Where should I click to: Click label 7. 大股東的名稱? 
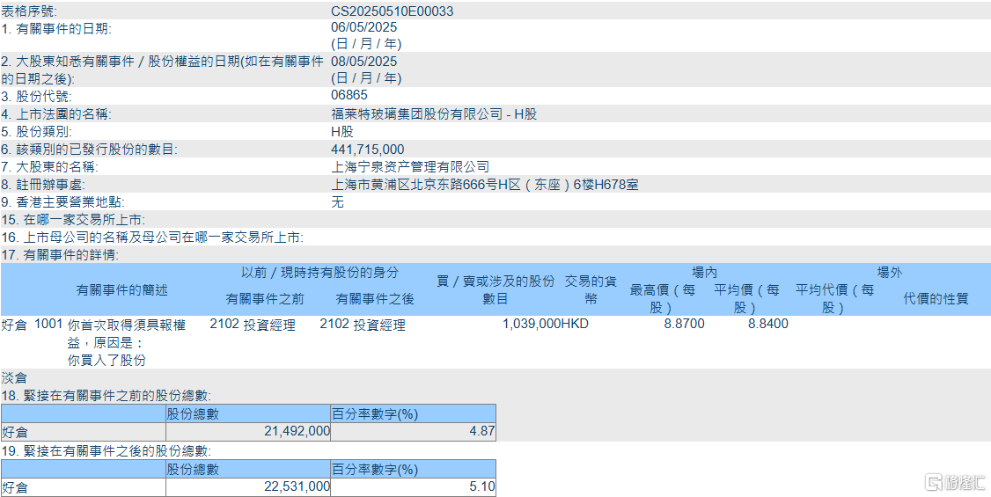pyautogui.click(x=50, y=167)
